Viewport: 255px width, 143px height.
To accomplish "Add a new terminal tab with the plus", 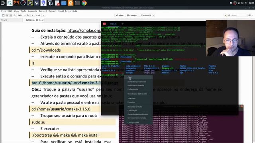I will click(x=122, y=24).
